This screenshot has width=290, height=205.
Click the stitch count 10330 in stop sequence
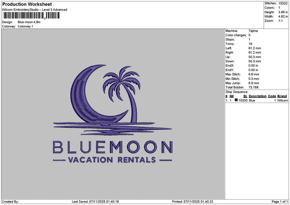[243, 100]
